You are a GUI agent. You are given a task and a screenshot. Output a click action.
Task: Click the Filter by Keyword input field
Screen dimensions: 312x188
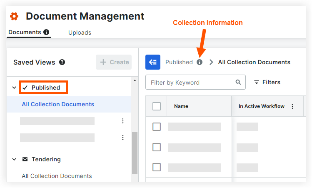tap(191, 83)
